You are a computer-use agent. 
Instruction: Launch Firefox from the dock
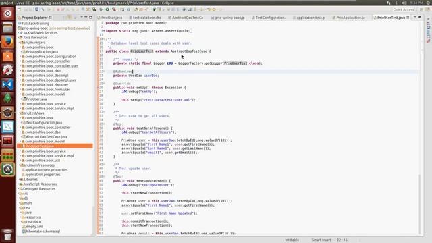coord(7,42)
